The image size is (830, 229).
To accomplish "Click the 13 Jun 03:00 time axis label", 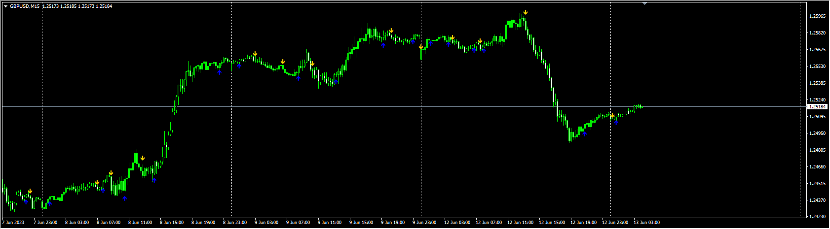I will [x=646, y=223].
